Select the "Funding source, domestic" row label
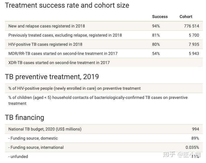This screenshot has height=163, width=206. [x=34, y=138]
